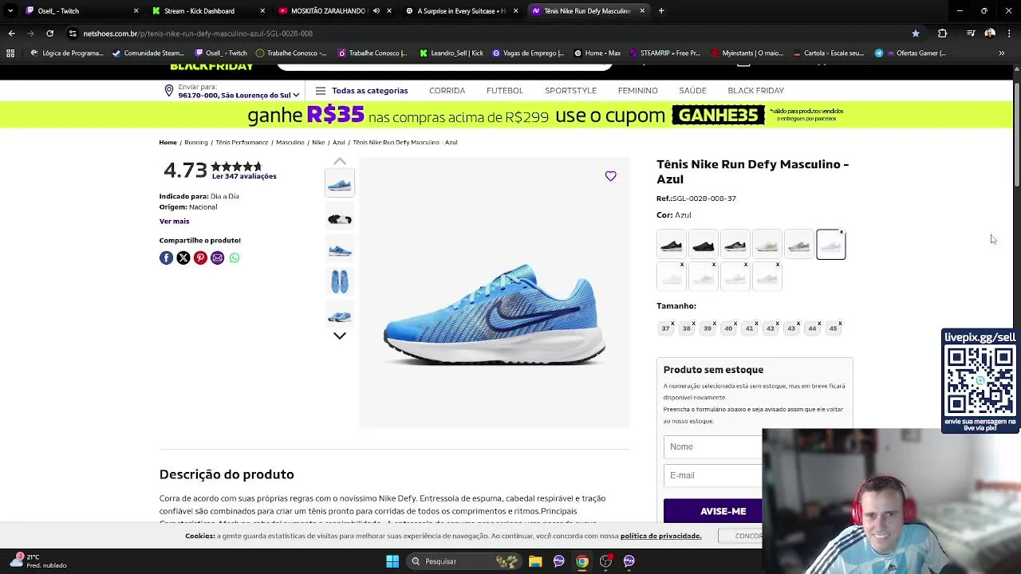The image size is (1021, 574).
Task: Open the Chrome tab search dropdown
Action: tap(10, 11)
